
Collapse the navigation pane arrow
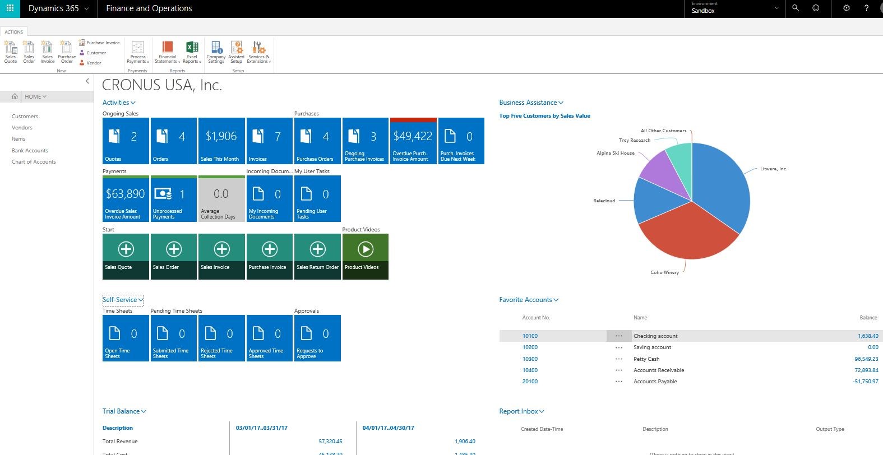coord(87,81)
